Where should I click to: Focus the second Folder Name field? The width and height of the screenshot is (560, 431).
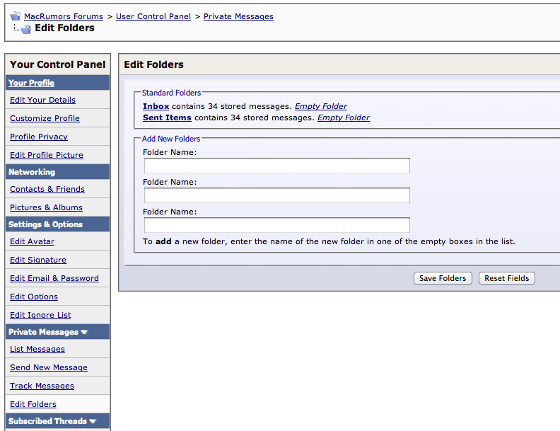(277, 195)
